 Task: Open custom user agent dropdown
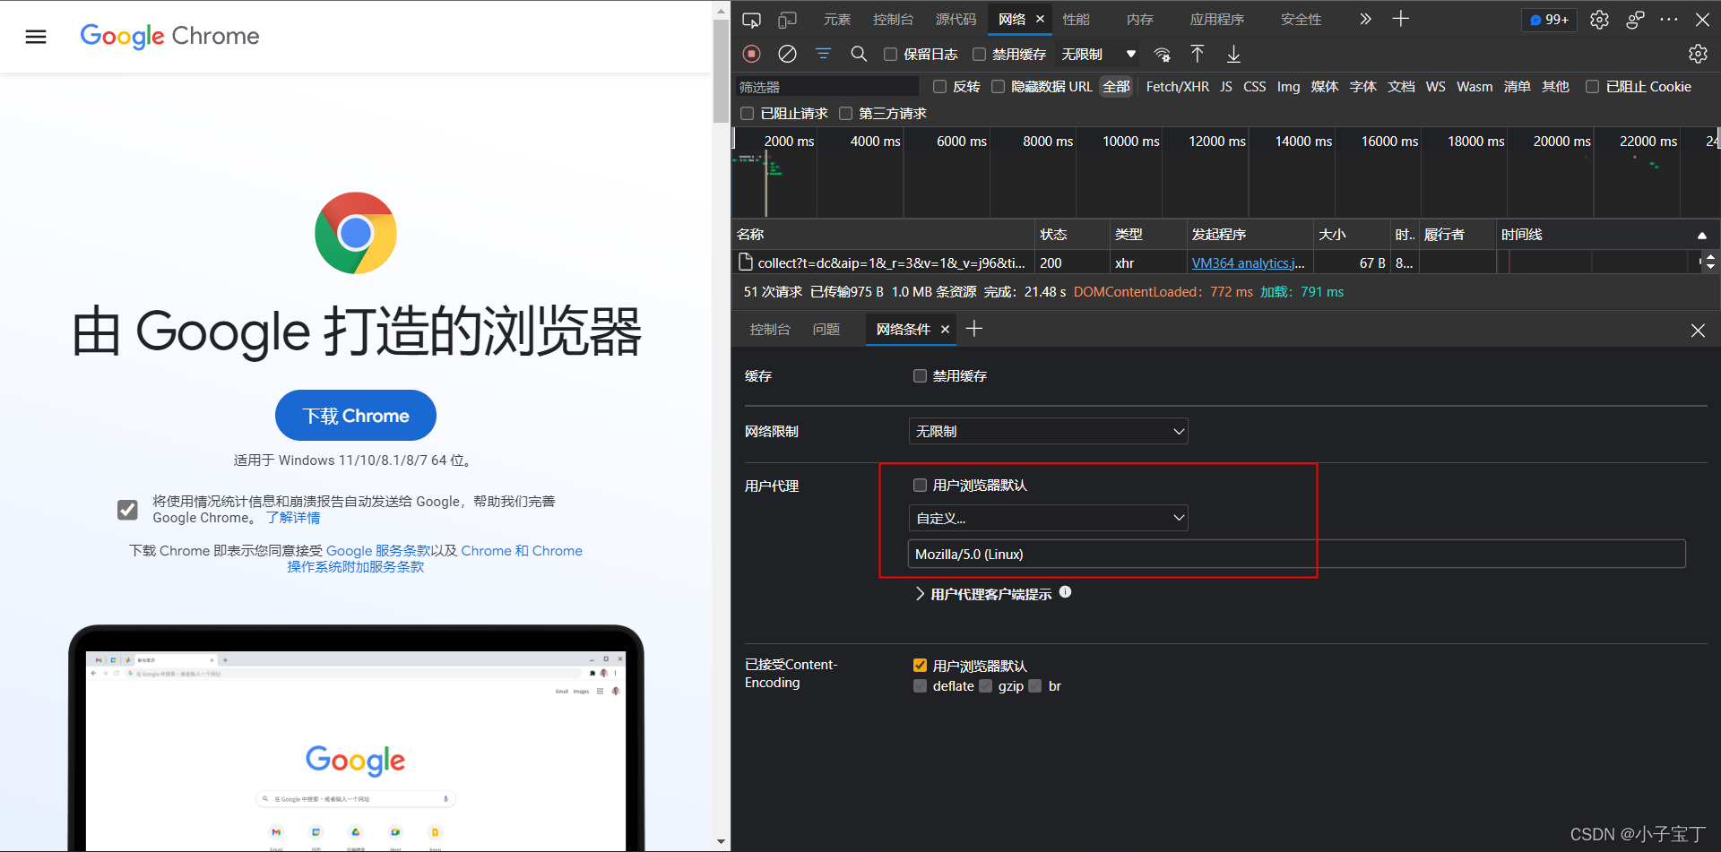pos(1049,518)
